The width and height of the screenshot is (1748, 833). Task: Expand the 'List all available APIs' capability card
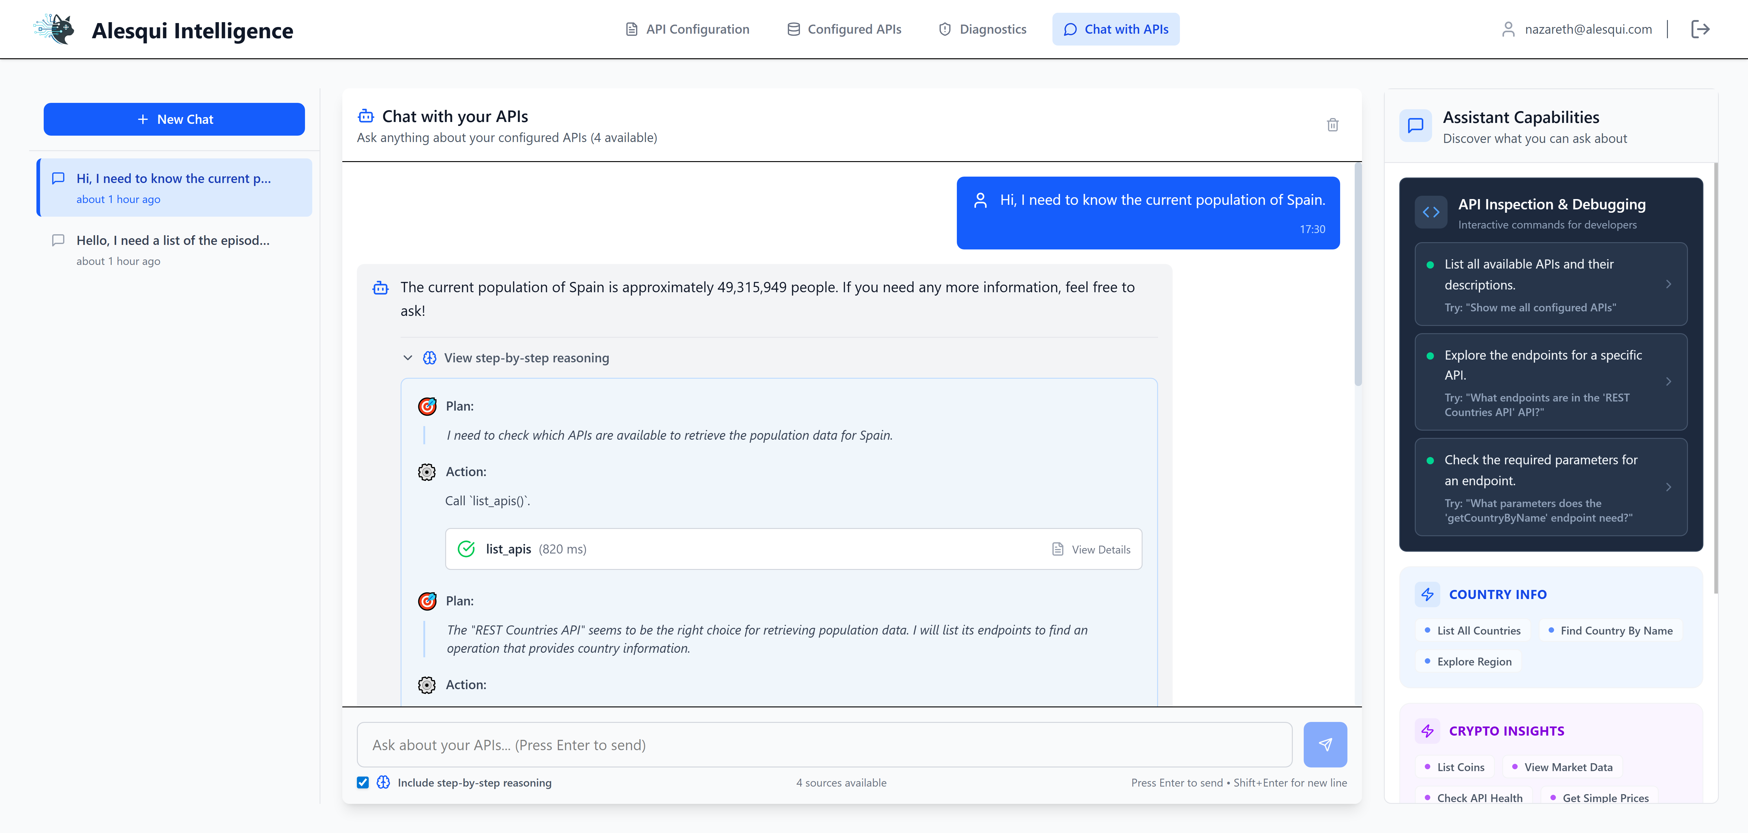click(x=1670, y=284)
